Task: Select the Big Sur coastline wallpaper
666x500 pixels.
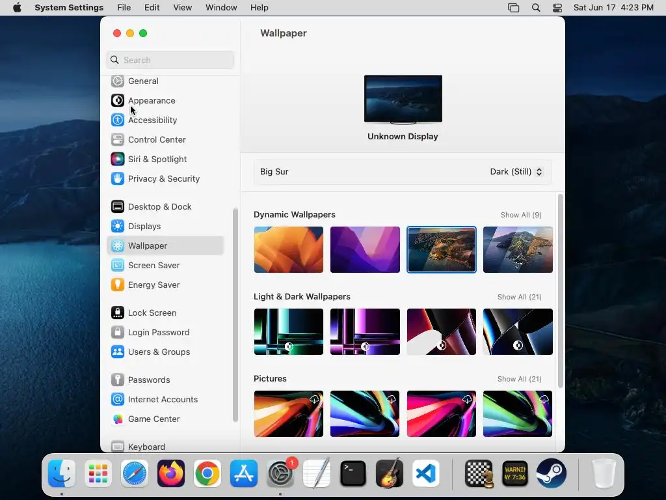Action: point(442,249)
